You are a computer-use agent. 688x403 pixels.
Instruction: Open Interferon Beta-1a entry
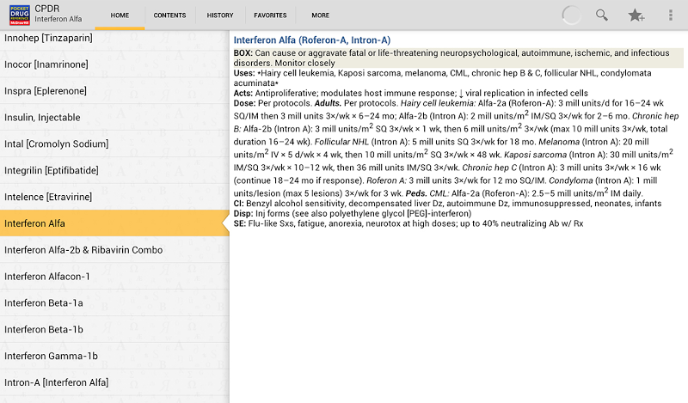coord(114,303)
